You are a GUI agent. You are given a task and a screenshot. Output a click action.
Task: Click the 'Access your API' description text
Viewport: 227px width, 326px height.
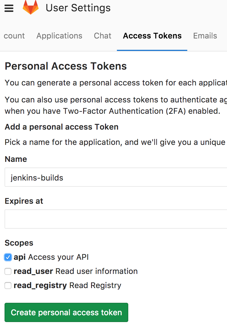[58, 257]
